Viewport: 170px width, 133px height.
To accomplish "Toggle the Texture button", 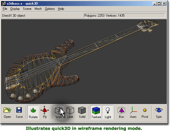I will pyautogui.click(x=96, y=112).
